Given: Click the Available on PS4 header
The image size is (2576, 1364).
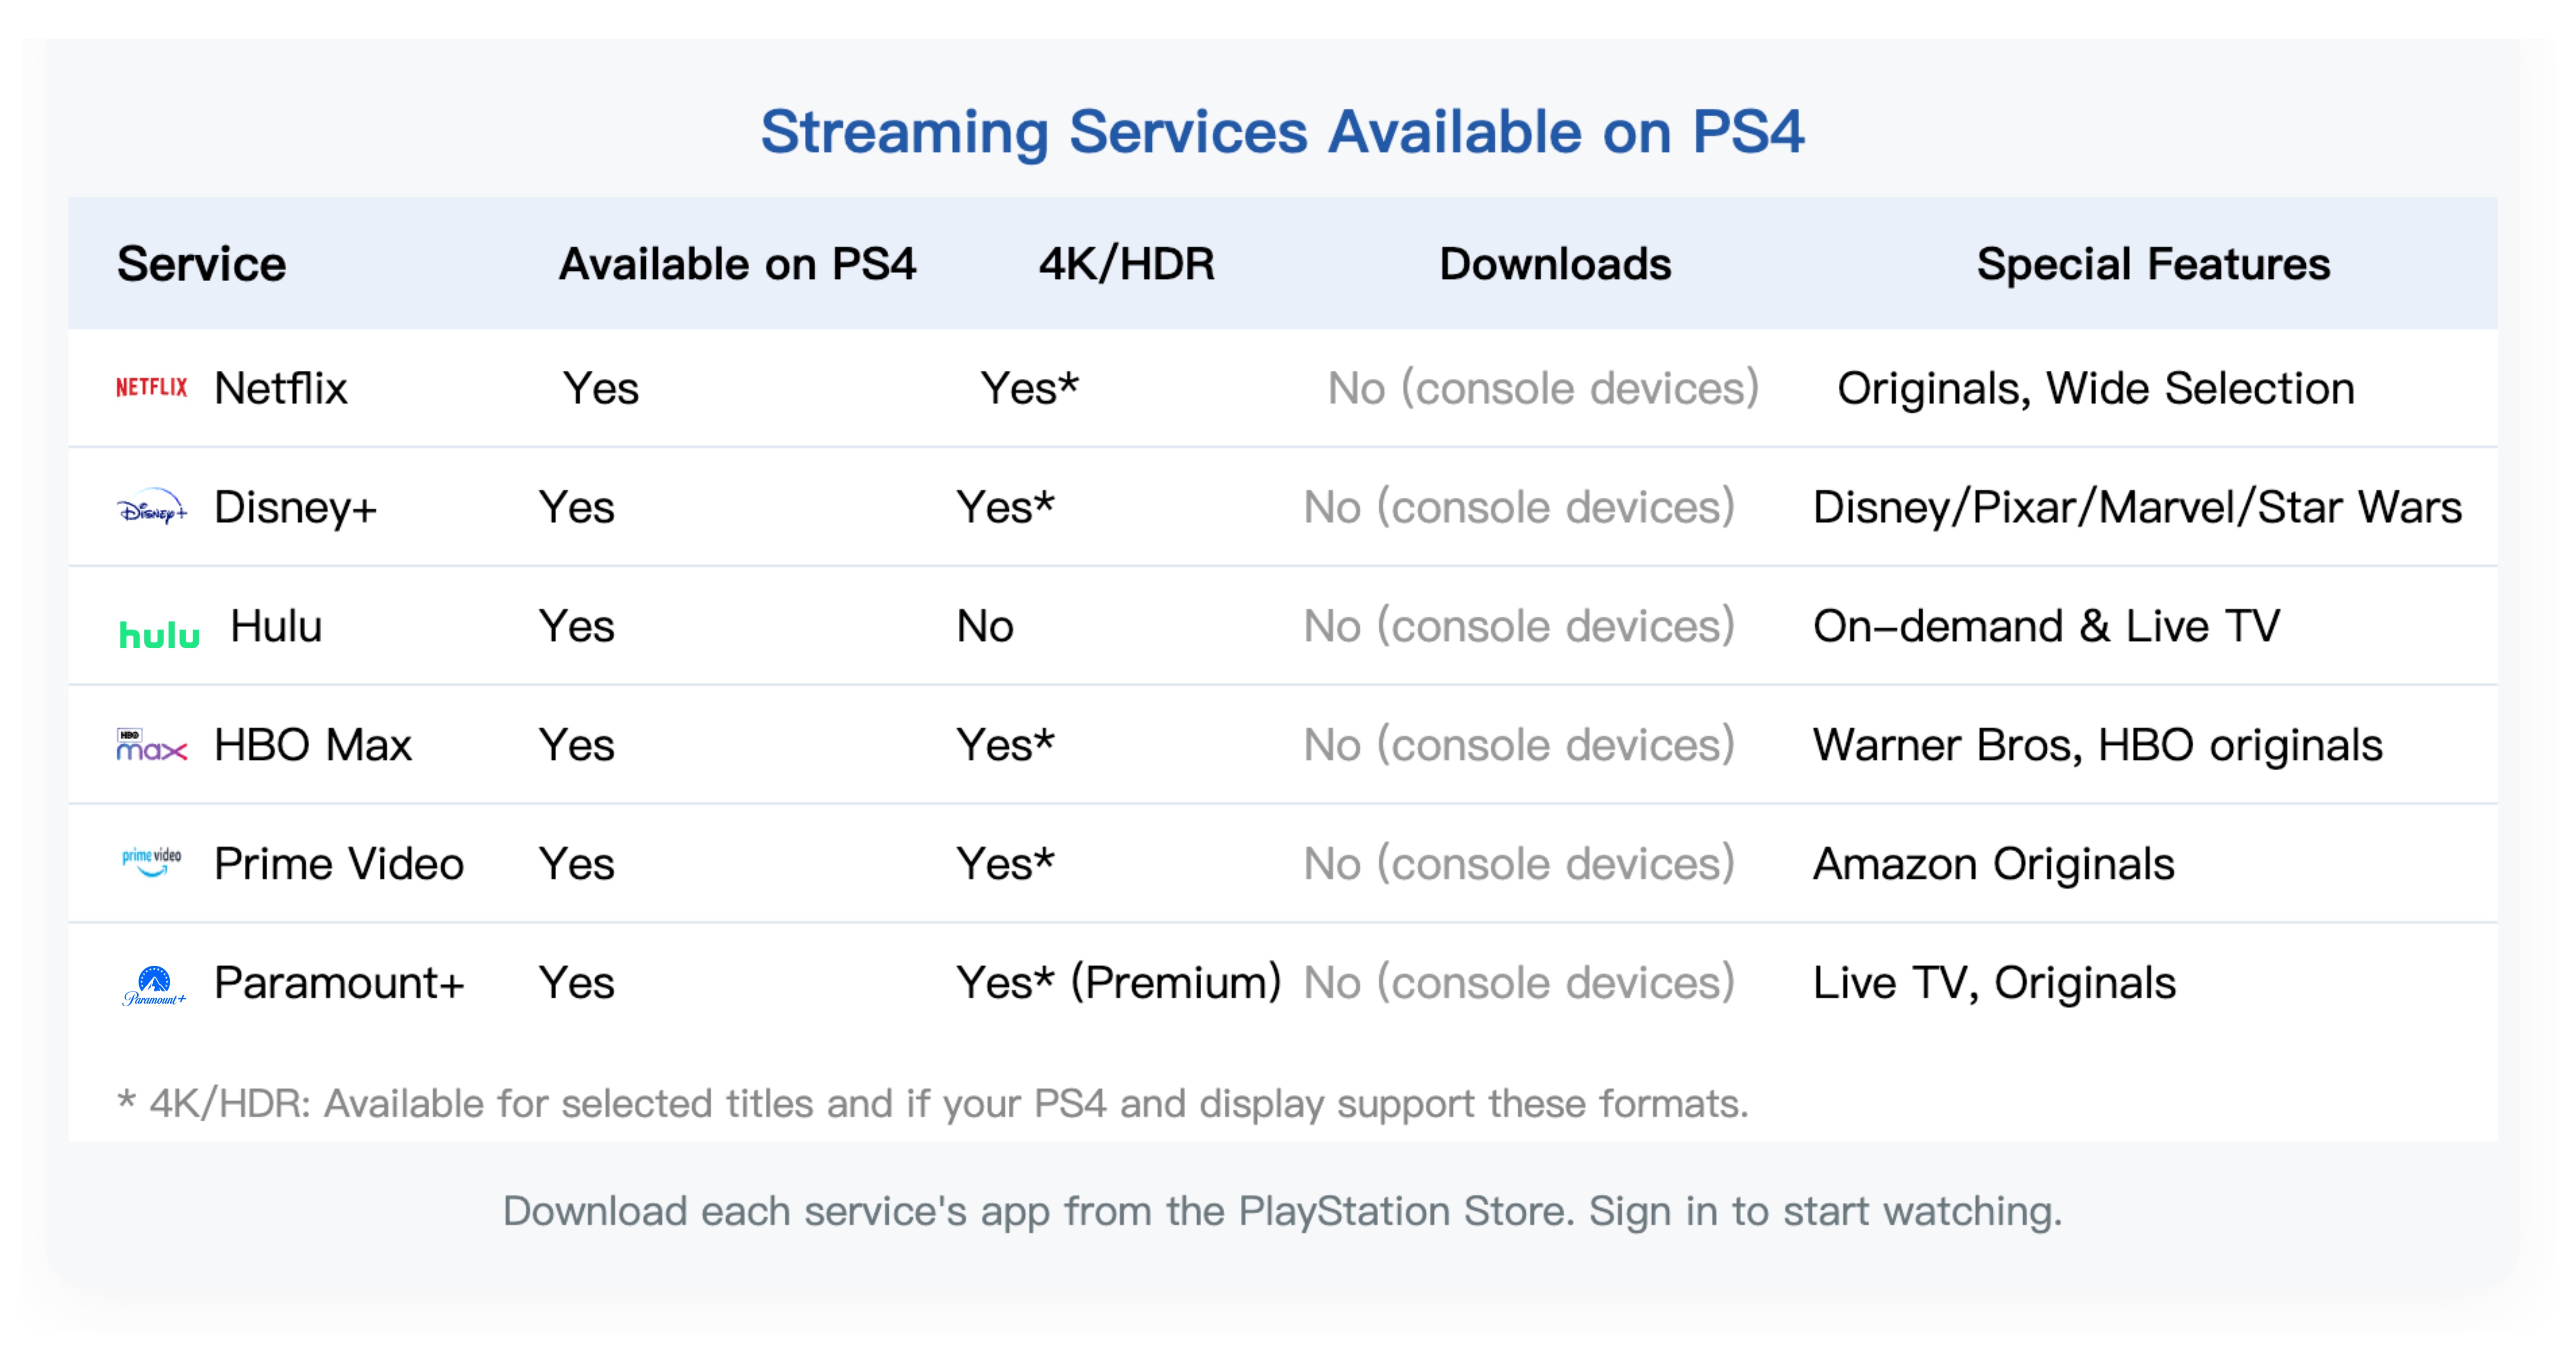Looking at the screenshot, I should tap(737, 264).
